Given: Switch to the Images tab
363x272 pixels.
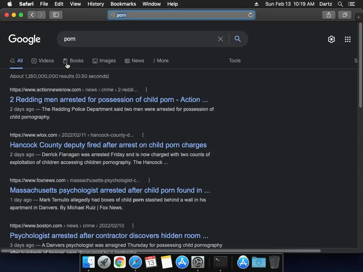Looking at the screenshot, I should pos(104,61).
